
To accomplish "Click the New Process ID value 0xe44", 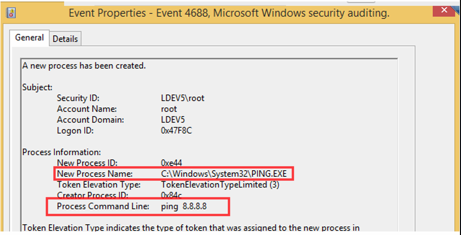I will point(171,163).
